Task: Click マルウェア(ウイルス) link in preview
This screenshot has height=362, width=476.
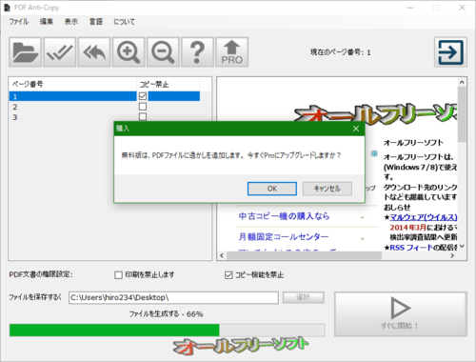Action: click(424, 217)
